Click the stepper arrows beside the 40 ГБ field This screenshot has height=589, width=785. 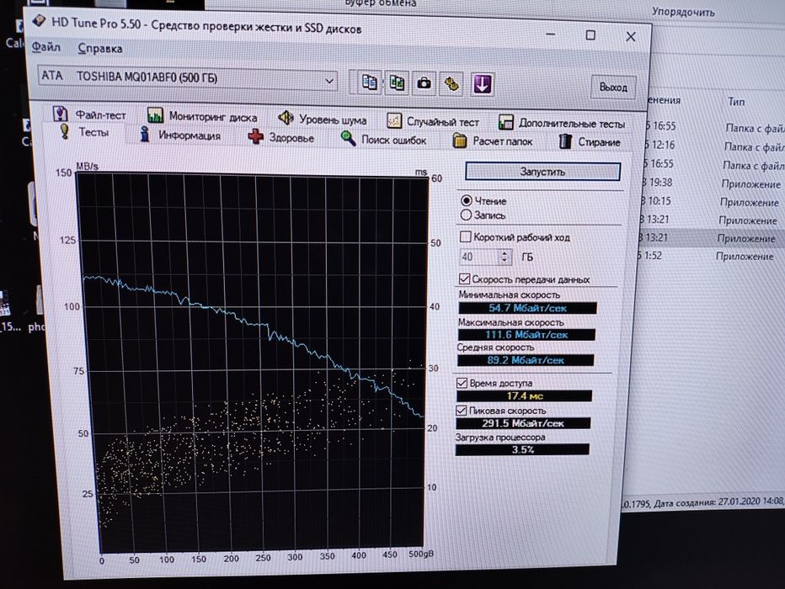505,257
